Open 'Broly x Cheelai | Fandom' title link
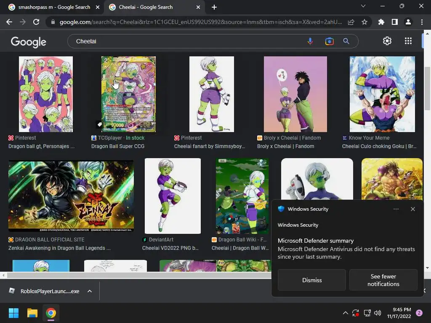 [286, 146]
